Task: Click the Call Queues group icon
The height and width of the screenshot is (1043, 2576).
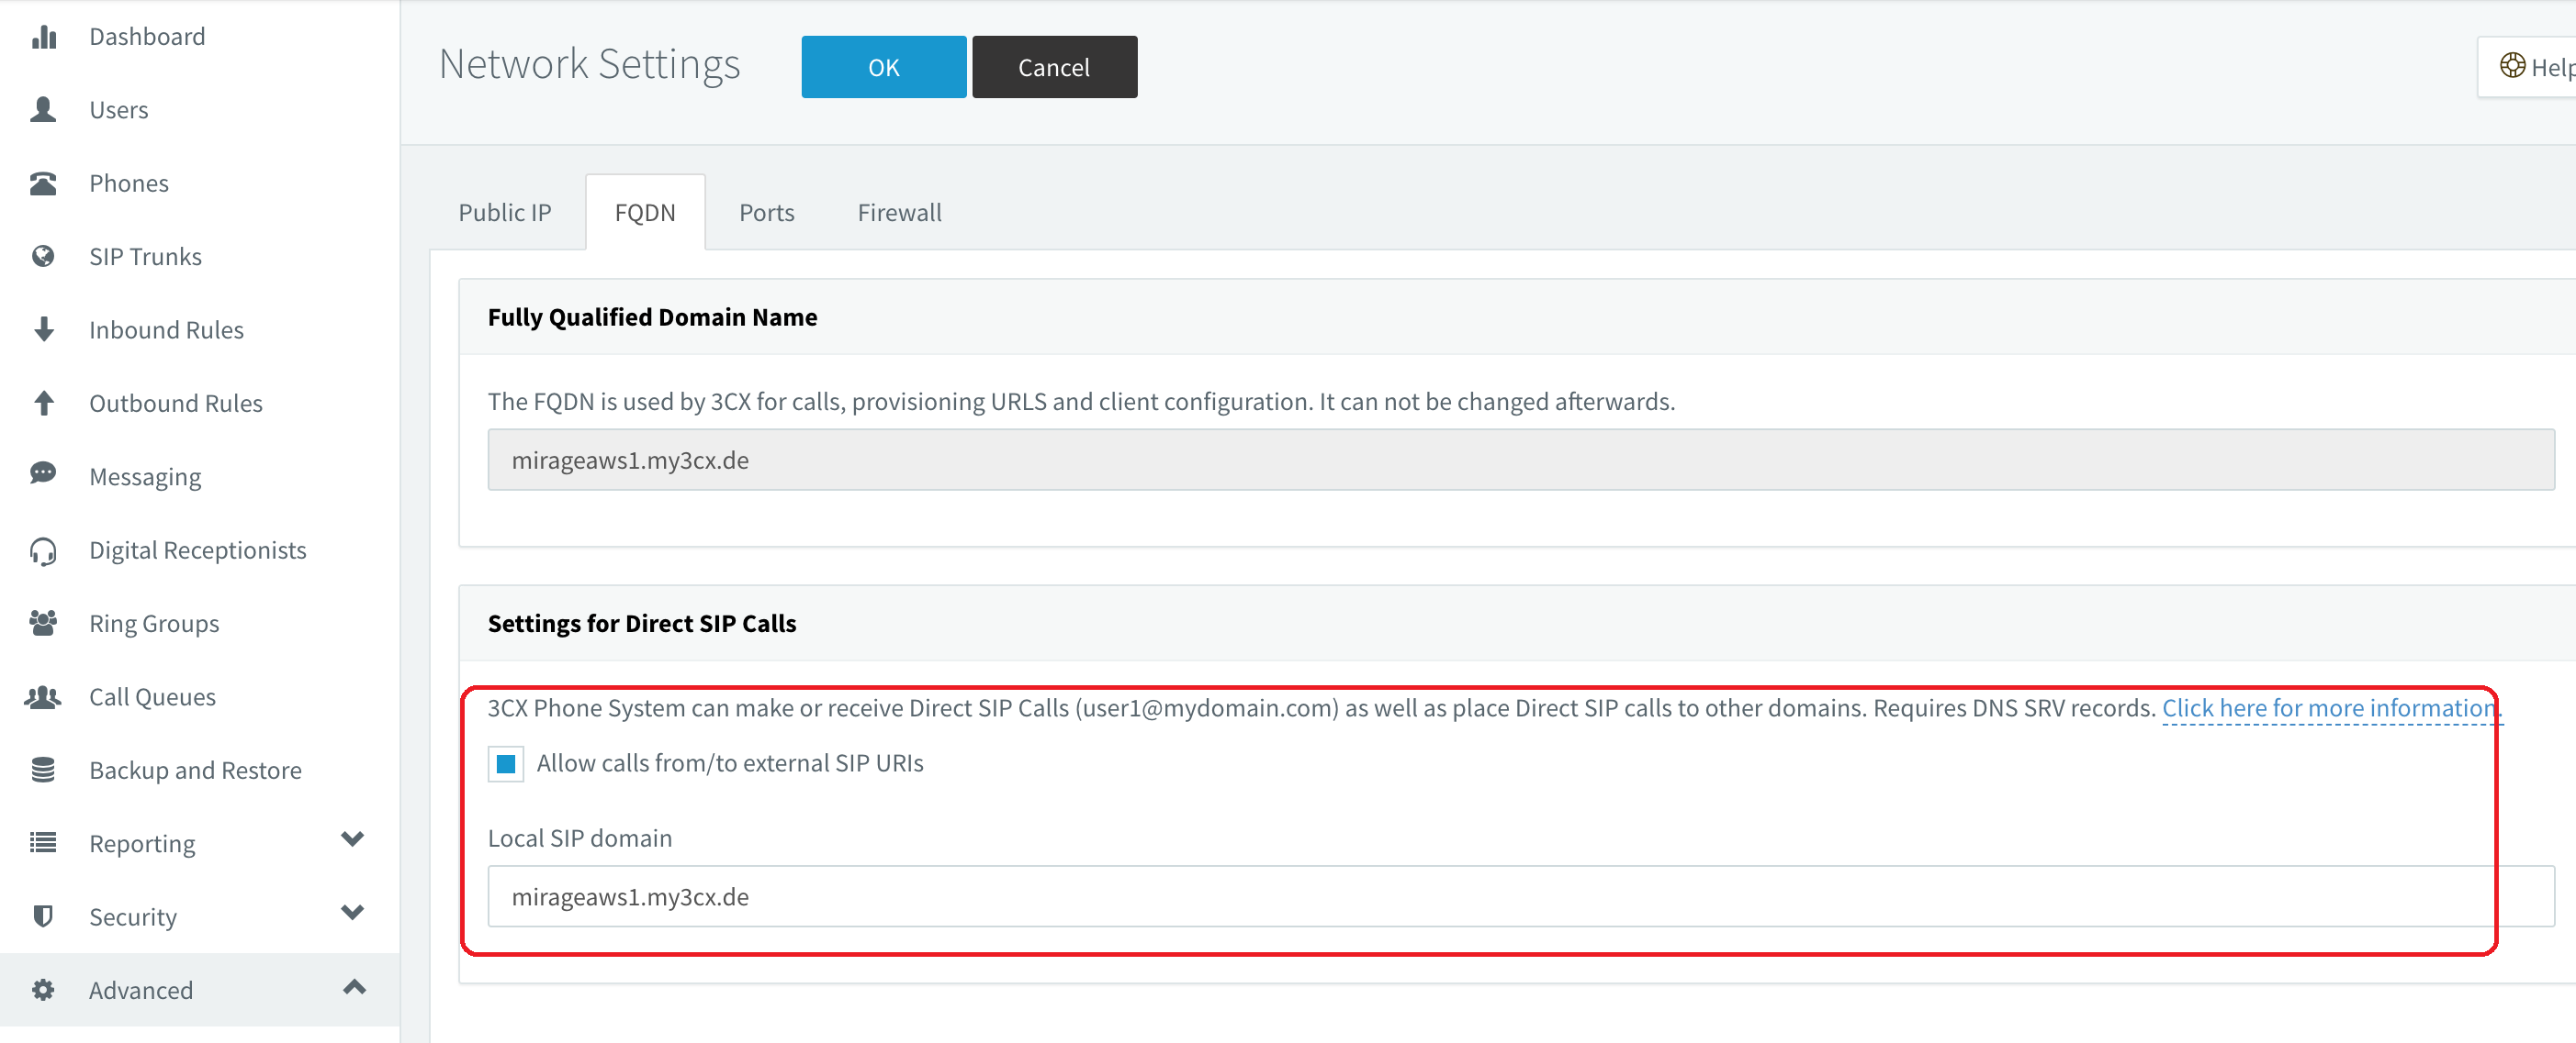Action: (x=43, y=697)
